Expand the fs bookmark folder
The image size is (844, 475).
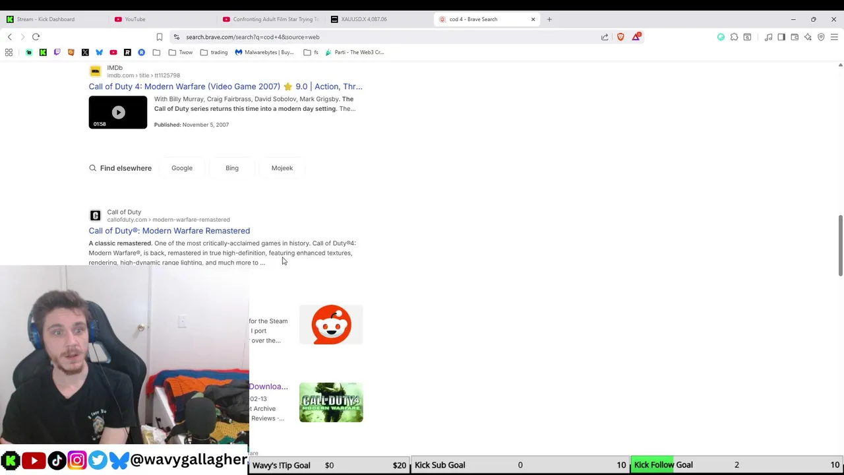[311, 52]
